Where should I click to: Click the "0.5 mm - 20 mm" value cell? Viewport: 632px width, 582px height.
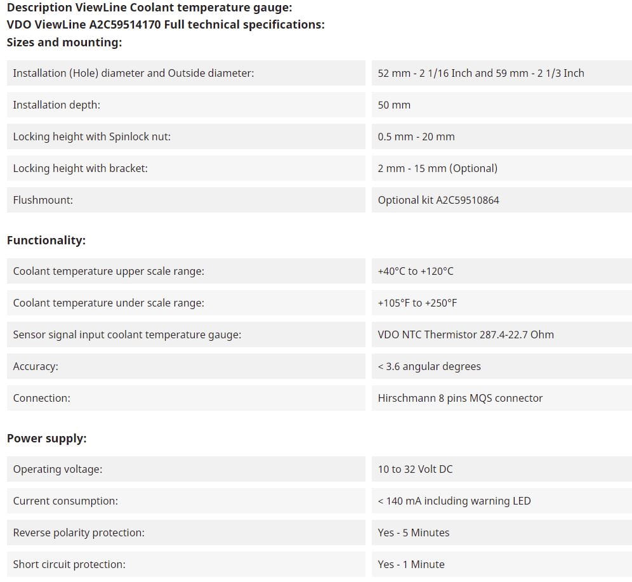click(416, 136)
